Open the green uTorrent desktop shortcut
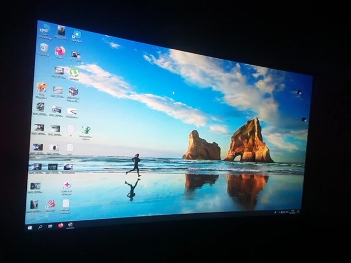 coord(74,73)
